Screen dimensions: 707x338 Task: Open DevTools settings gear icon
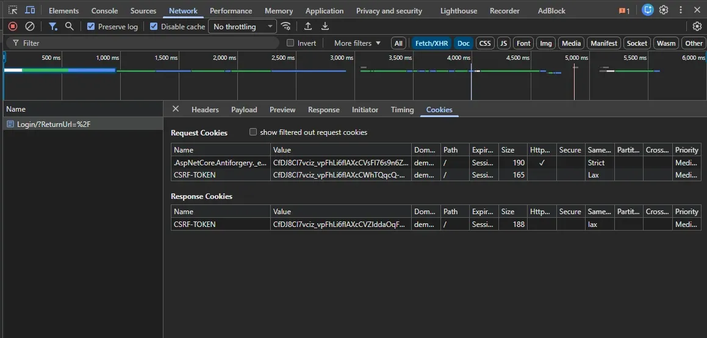click(x=664, y=10)
